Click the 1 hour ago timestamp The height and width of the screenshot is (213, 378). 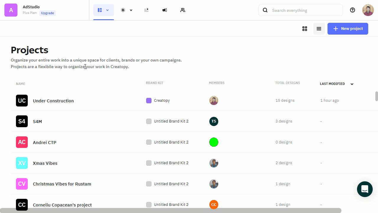(330, 101)
